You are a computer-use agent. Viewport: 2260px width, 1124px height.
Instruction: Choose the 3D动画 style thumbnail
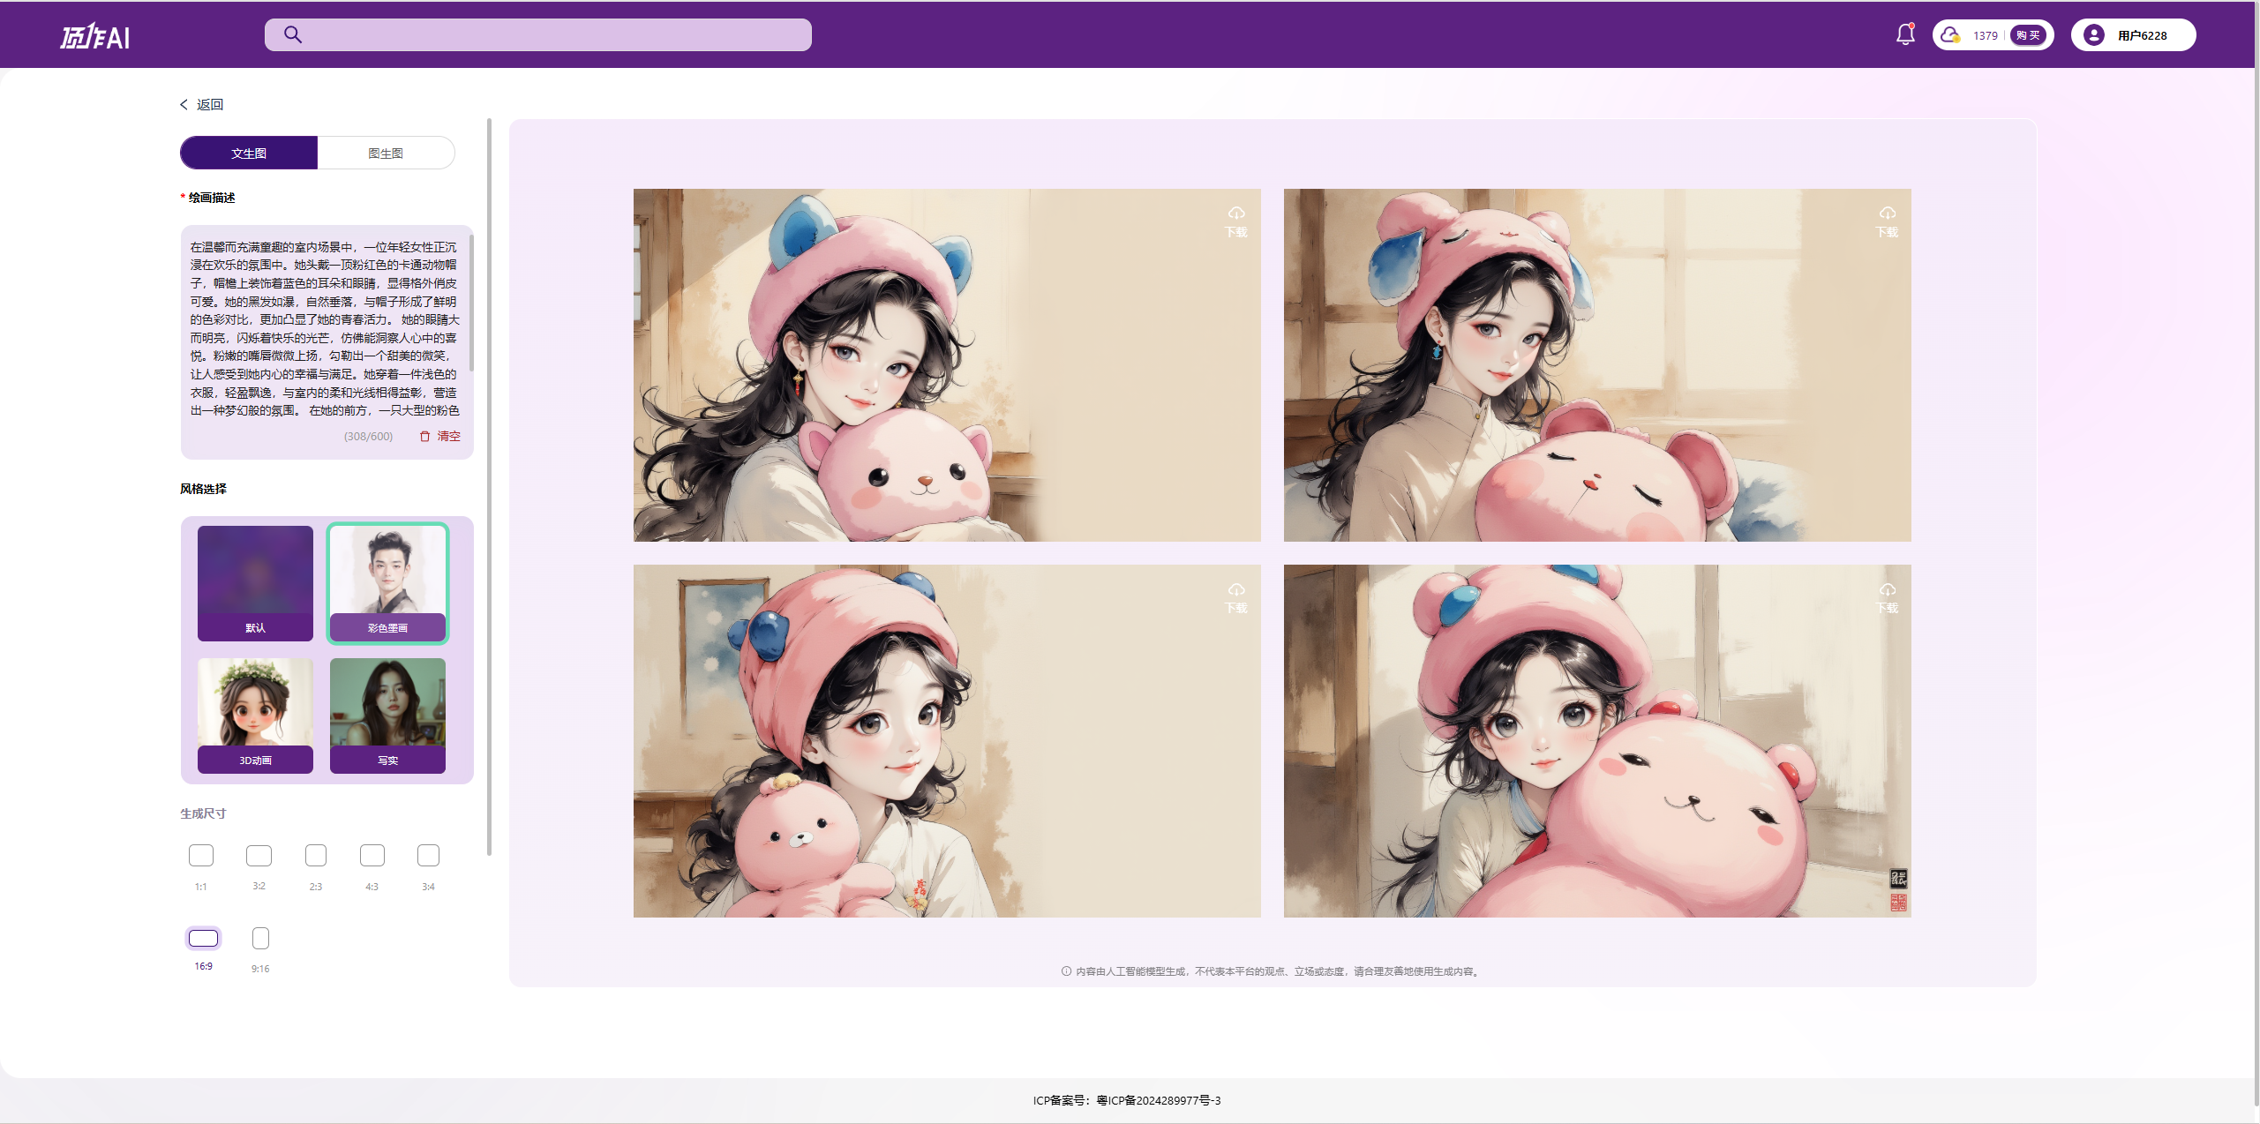point(255,715)
